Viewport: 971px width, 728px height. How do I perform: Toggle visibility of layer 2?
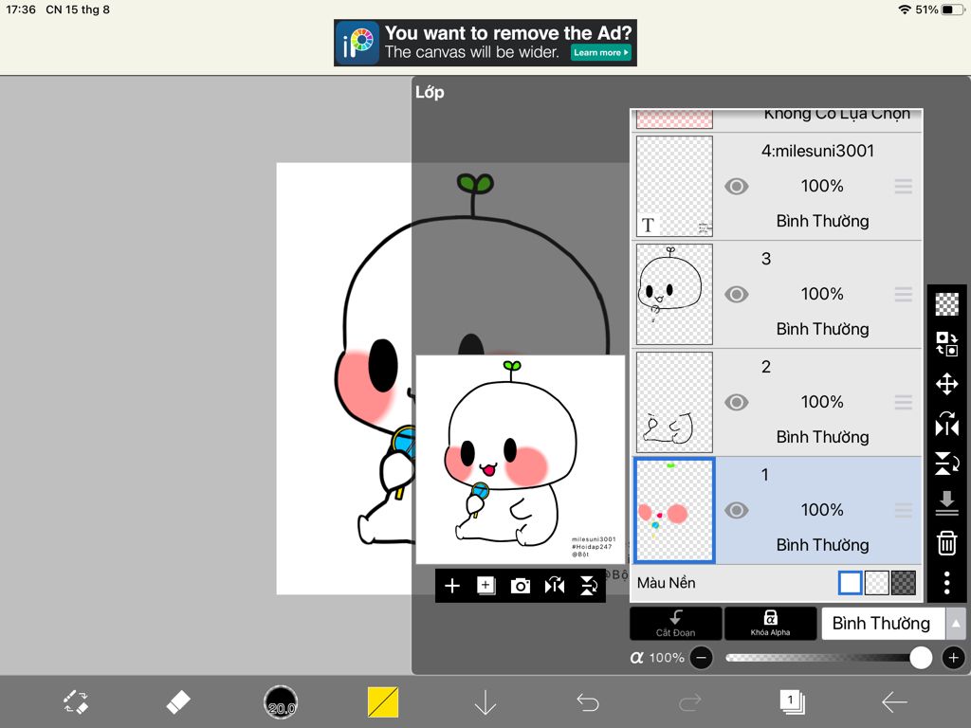[736, 402]
